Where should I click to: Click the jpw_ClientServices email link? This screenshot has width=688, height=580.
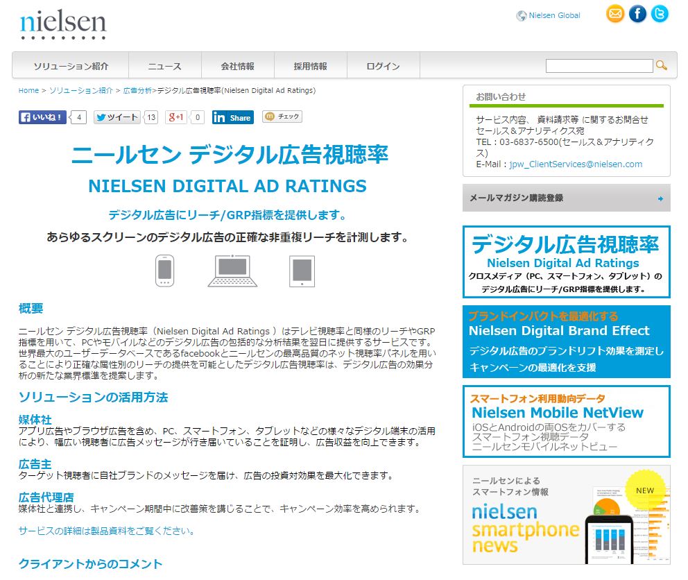pyautogui.click(x=576, y=164)
